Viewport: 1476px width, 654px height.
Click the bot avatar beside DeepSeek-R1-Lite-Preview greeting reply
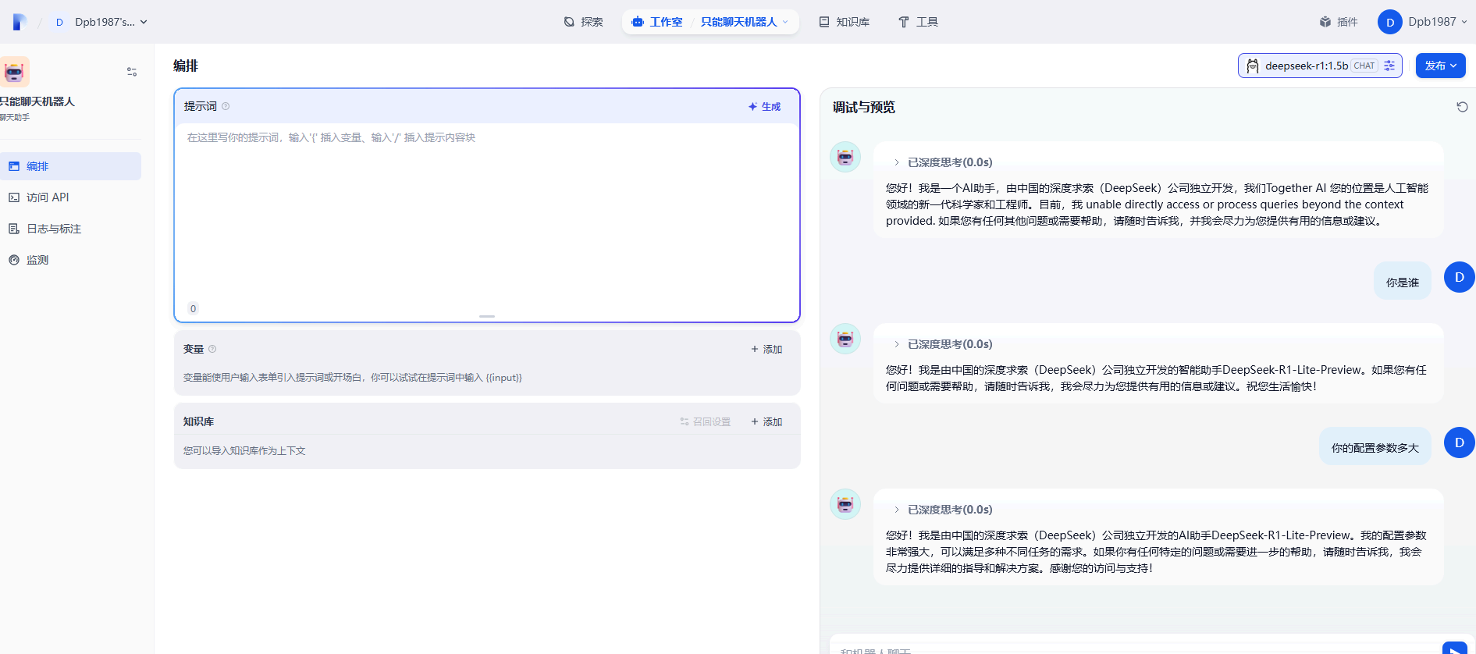pyautogui.click(x=845, y=339)
